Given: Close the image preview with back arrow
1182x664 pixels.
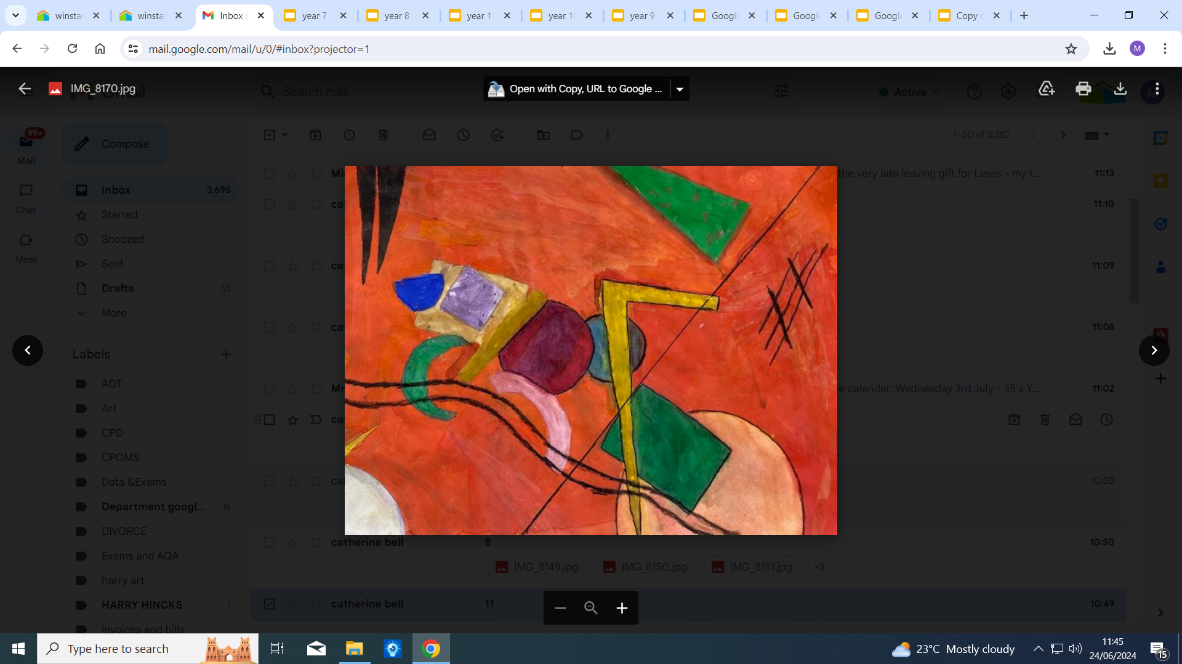Looking at the screenshot, I should tap(25, 89).
